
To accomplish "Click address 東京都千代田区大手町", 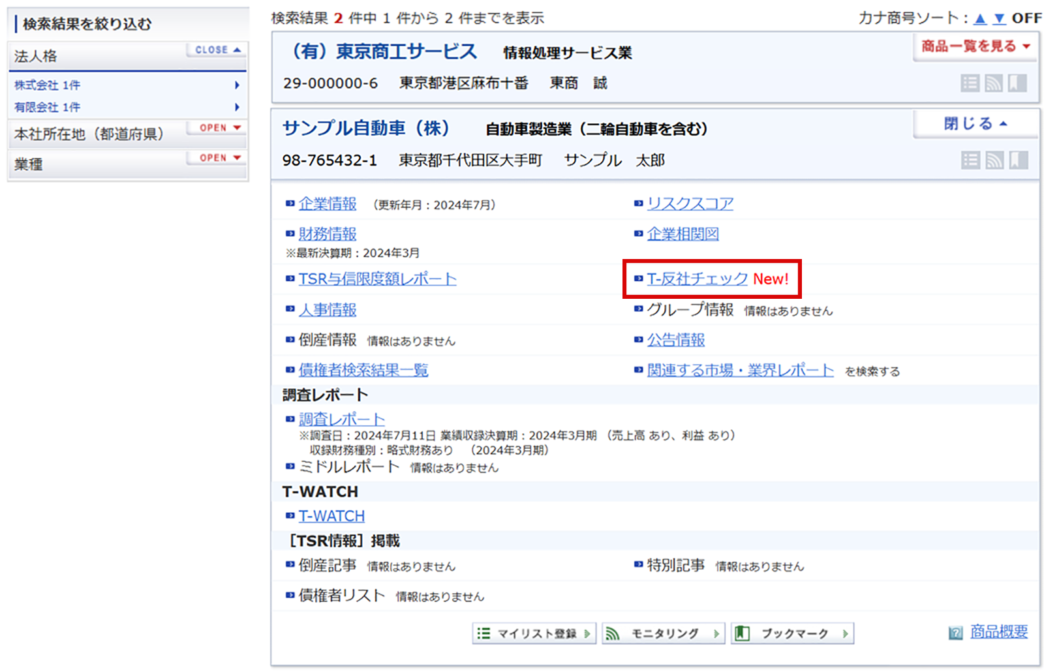I will click(x=470, y=160).
